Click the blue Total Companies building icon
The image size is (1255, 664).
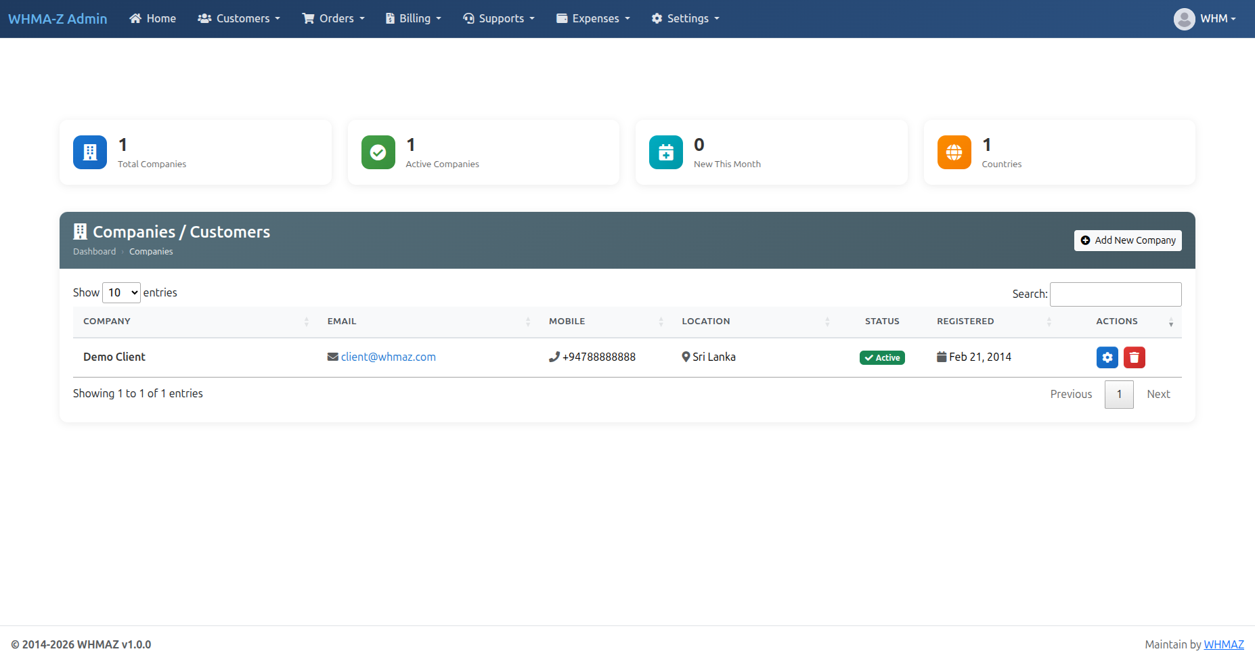click(90, 152)
